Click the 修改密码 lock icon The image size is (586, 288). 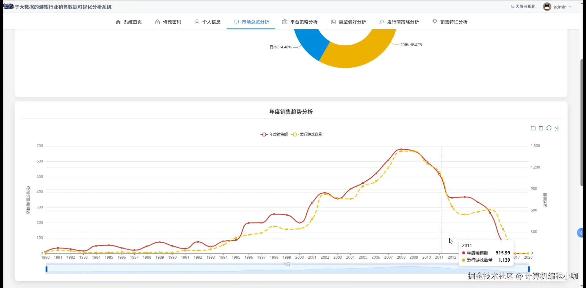click(157, 22)
